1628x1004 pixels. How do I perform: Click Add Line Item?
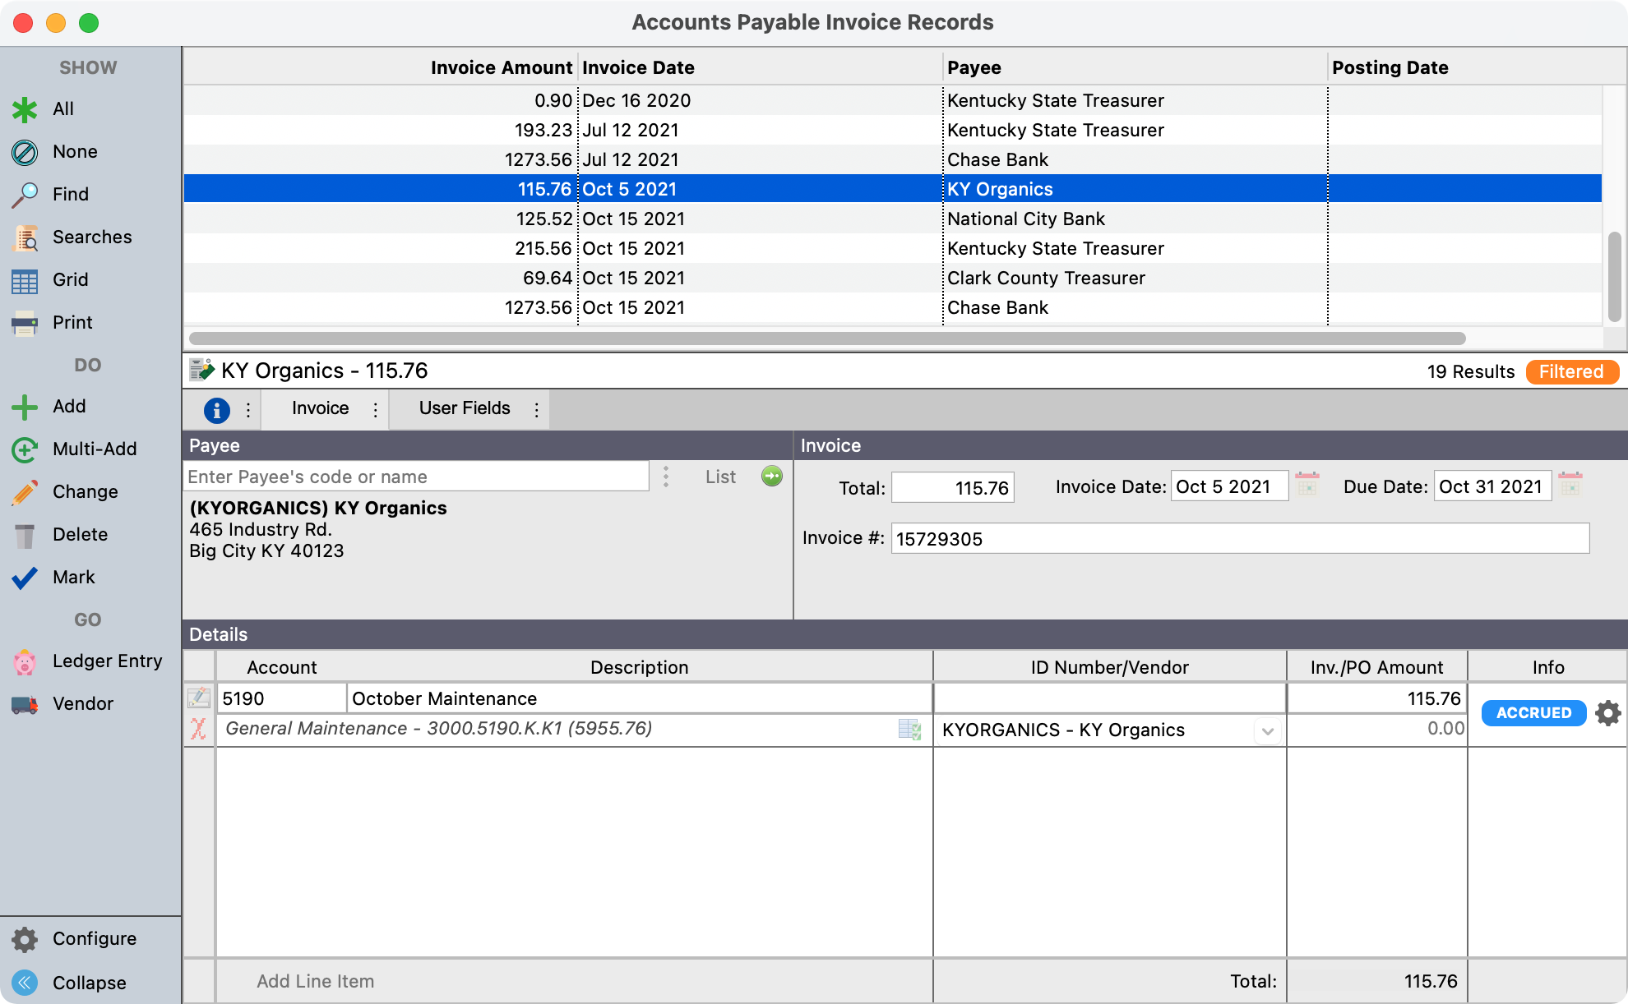click(x=315, y=981)
